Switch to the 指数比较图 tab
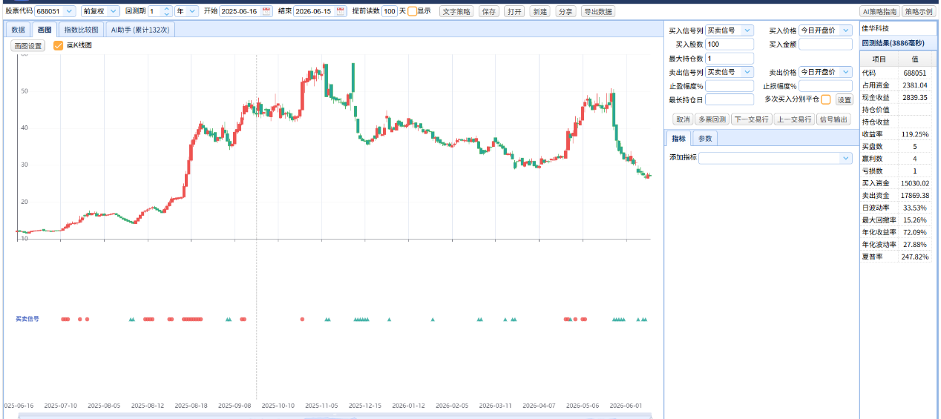Image resolution: width=941 pixels, height=419 pixels. pyautogui.click(x=81, y=30)
